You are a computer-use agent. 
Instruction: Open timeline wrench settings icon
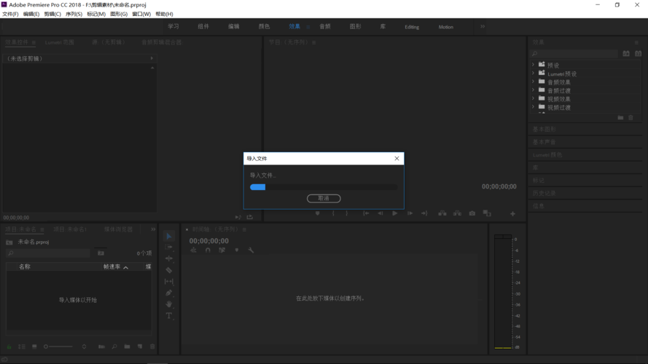[251, 250]
